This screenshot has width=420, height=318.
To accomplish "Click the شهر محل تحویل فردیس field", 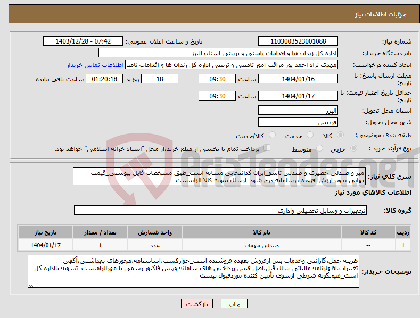I will pos(298,122).
